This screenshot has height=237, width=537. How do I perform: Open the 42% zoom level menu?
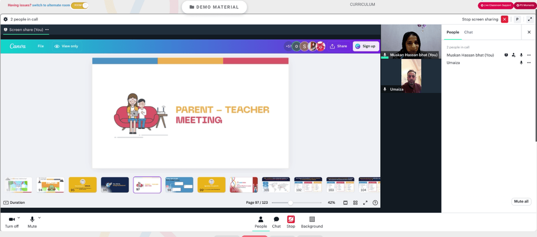pyautogui.click(x=331, y=203)
